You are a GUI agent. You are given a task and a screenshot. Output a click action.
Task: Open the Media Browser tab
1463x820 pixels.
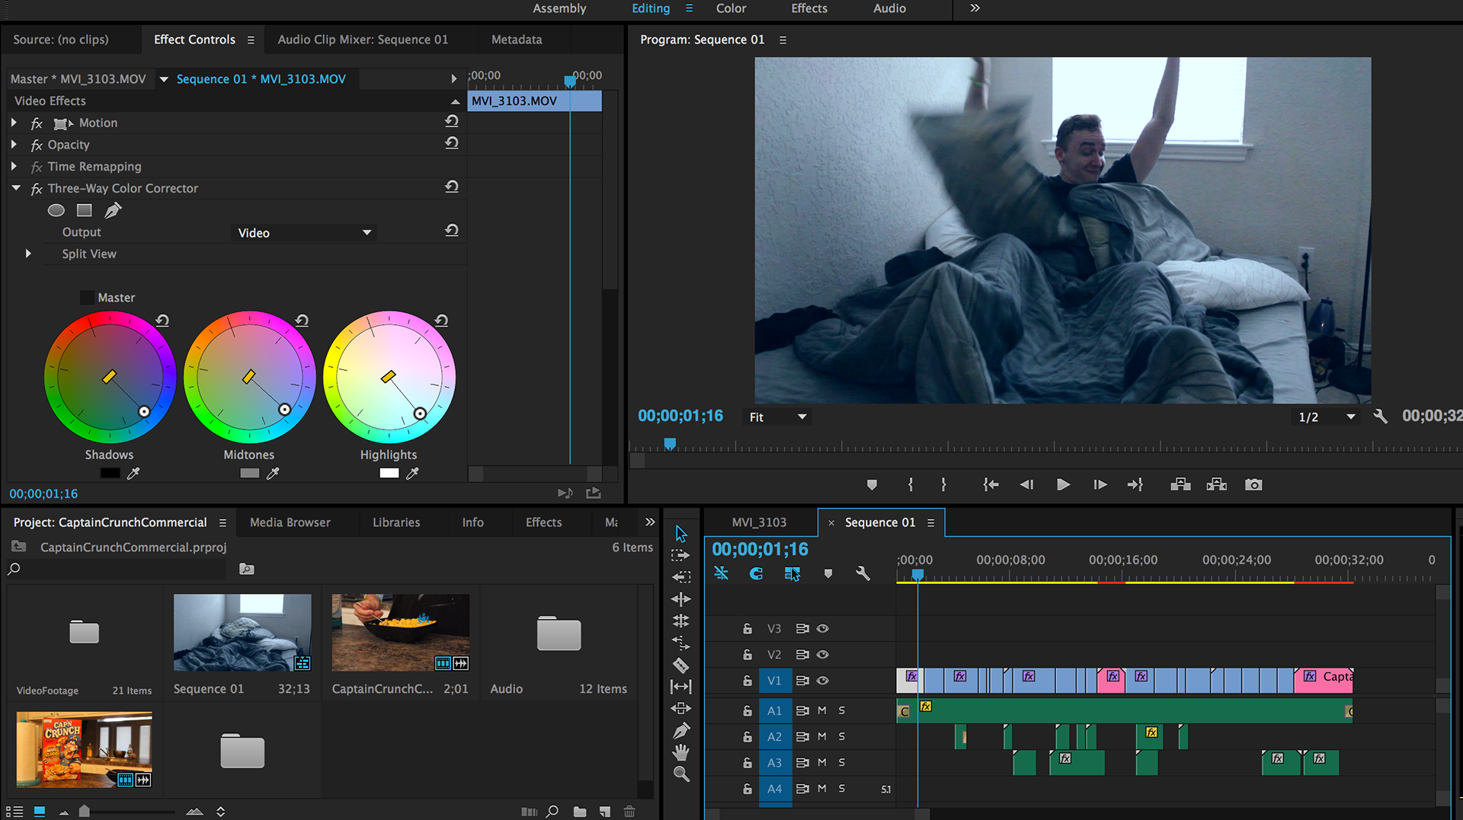(x=290, y=522)
